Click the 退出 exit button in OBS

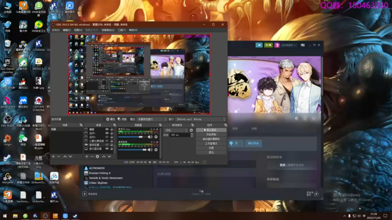pyautogui.click(x=211, y=153)
